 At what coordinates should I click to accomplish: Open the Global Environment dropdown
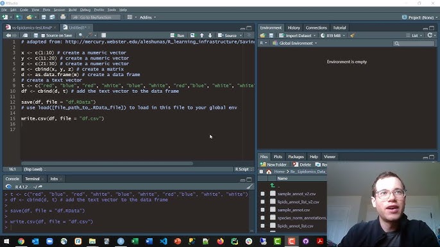pos(295,43)
